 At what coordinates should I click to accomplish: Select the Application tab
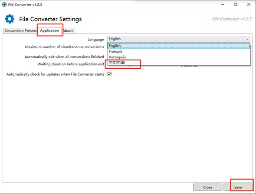click(x=49, y=30)
